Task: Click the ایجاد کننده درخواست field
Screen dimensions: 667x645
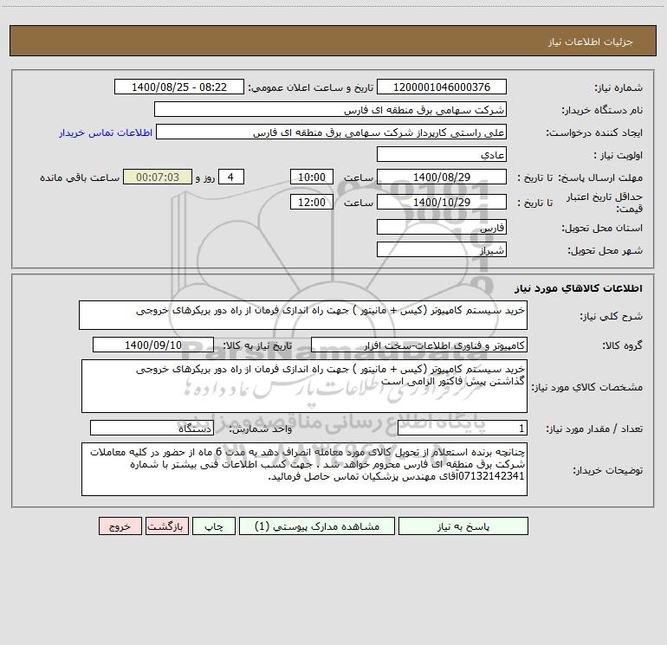Action: point(331,132)
